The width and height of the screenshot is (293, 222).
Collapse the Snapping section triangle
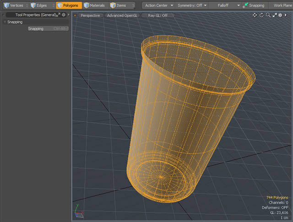(x=5, y=22)
